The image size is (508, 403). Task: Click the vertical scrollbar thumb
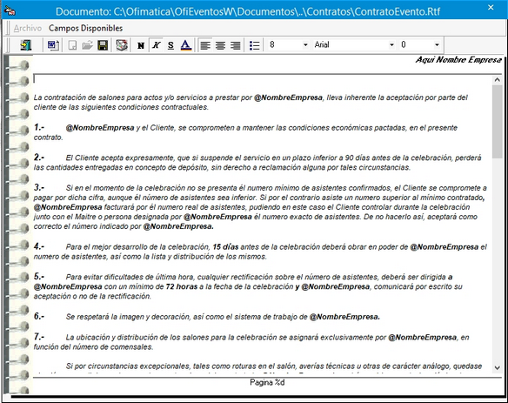[x=497, y=122]
